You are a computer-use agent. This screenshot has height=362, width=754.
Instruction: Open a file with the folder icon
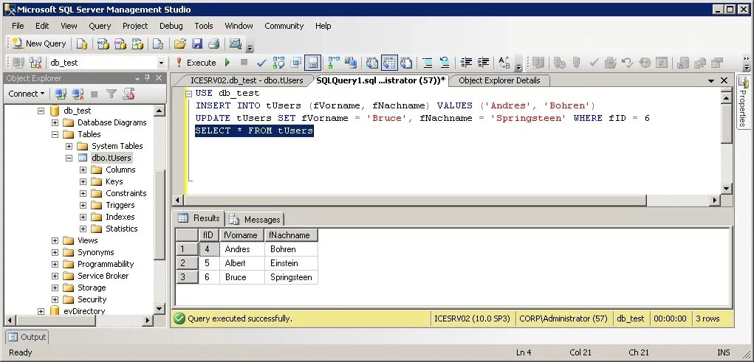coord(180,43)
